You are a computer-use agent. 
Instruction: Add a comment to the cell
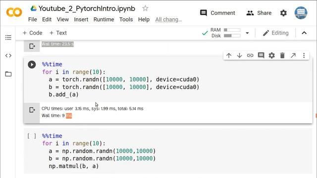tap(261, 55)
